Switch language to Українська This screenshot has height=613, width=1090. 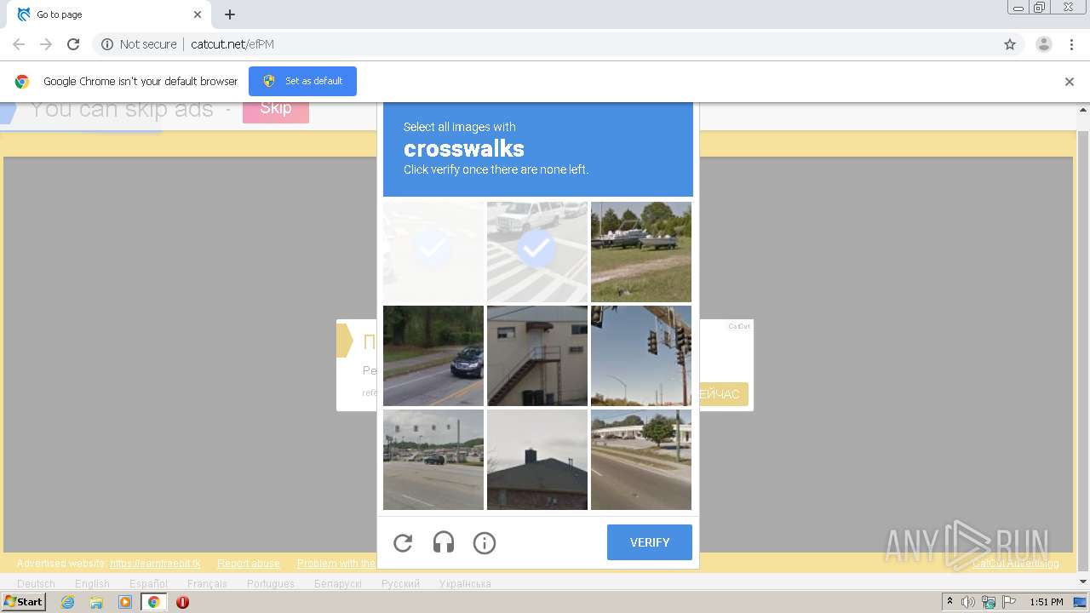click(x=465, y=584)
